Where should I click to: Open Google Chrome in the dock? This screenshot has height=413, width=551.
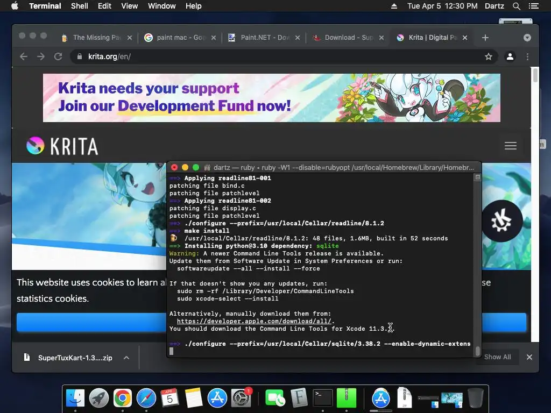122,398
